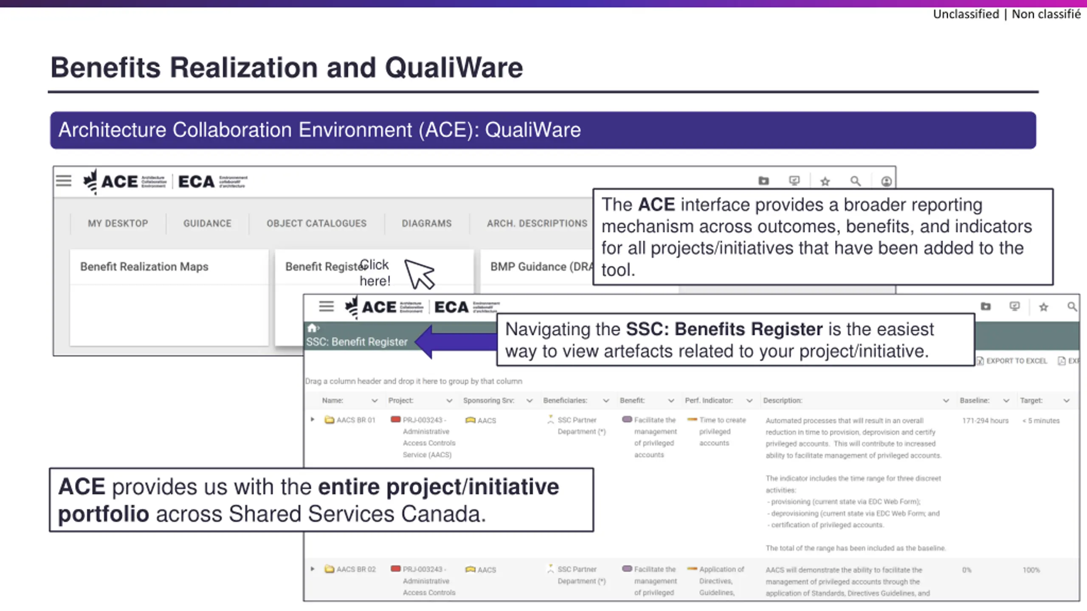
Task: Click 'Application of Directives, Guidelines' indicator text
Action: pos(721,581)
